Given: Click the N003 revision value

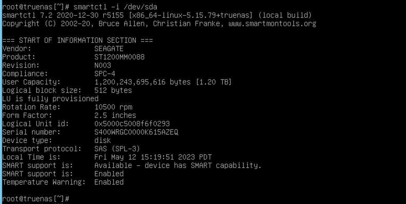Looking at the screenshot, I should click(x=103, y=65).
